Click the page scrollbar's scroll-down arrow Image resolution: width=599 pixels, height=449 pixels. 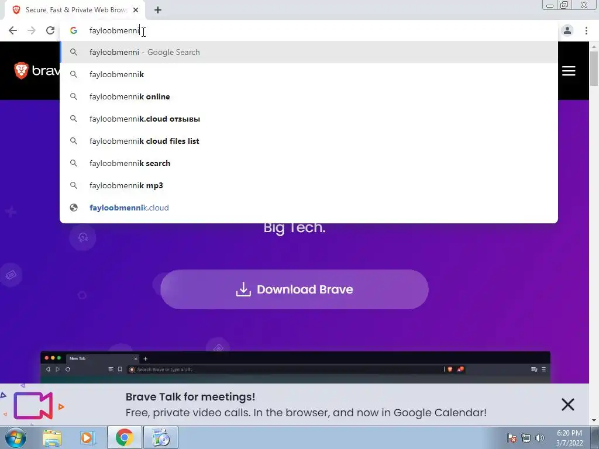pos(594,420)
